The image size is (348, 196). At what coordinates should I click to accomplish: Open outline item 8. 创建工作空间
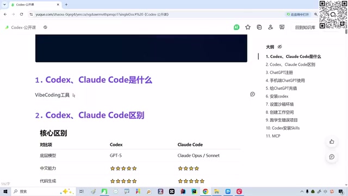pyautogui.click(x=279, y=112)
